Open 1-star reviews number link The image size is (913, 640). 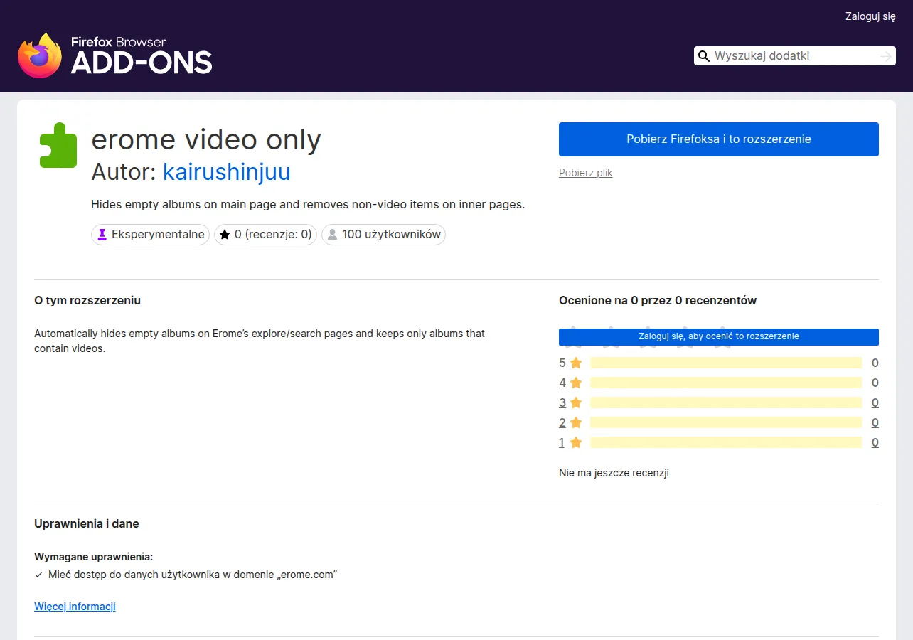[562, 442]
